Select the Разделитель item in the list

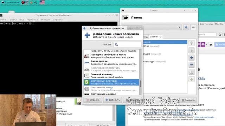point(111,63)
